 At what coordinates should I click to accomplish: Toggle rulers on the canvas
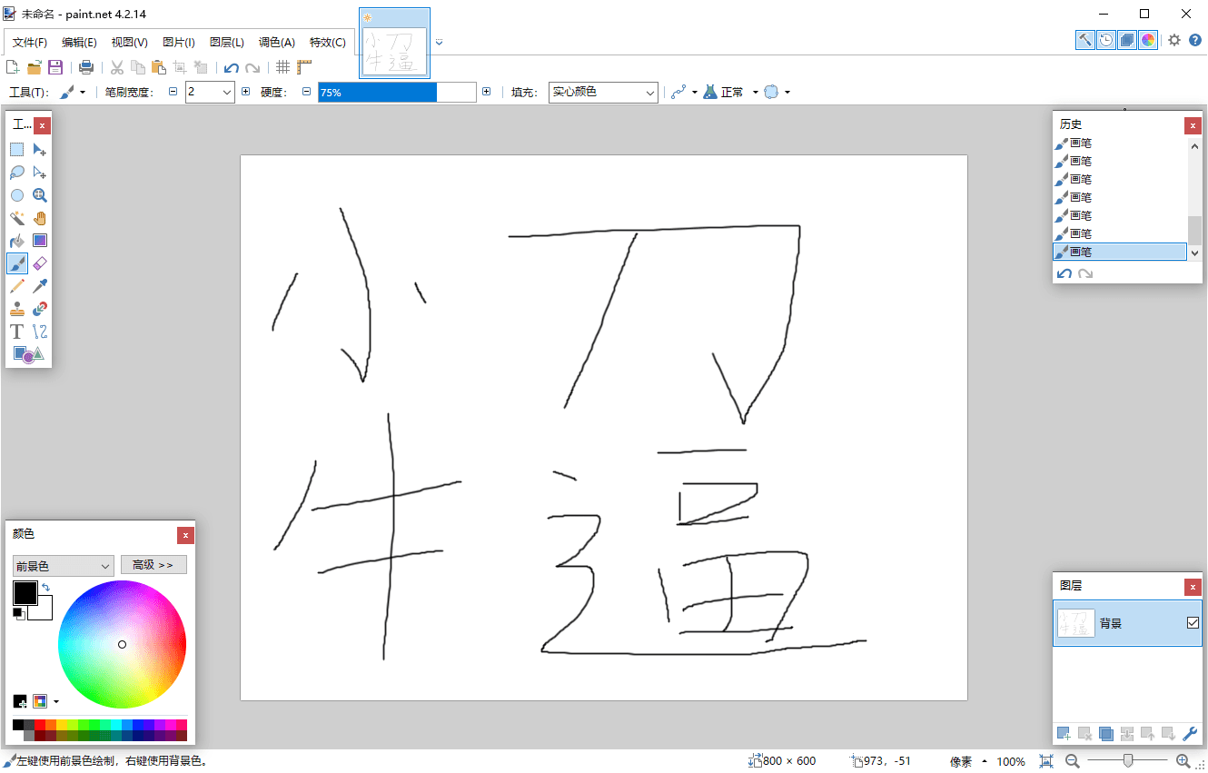(303, 66)
